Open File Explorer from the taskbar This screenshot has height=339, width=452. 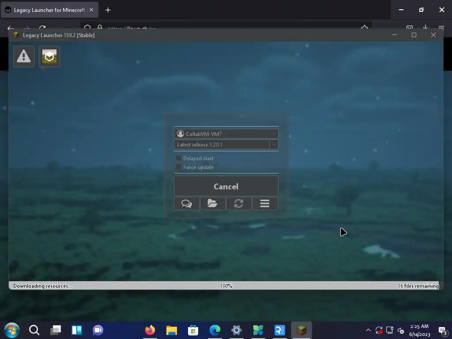click(x=172, y=330)
